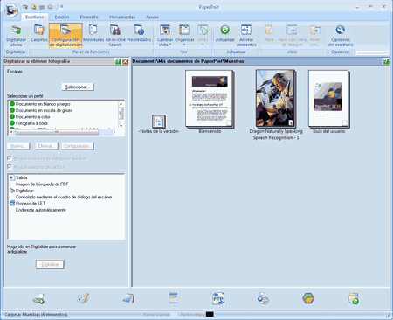Image resolution: width=393 pixels, height=320 pixels.
Task: Close the Digitalizar u obtener fotografía panel
Action: pyautogui.click(x=125, y=61)
